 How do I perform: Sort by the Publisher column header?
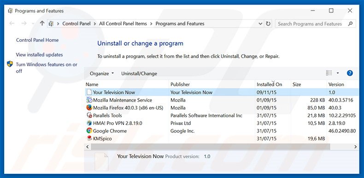212,84
